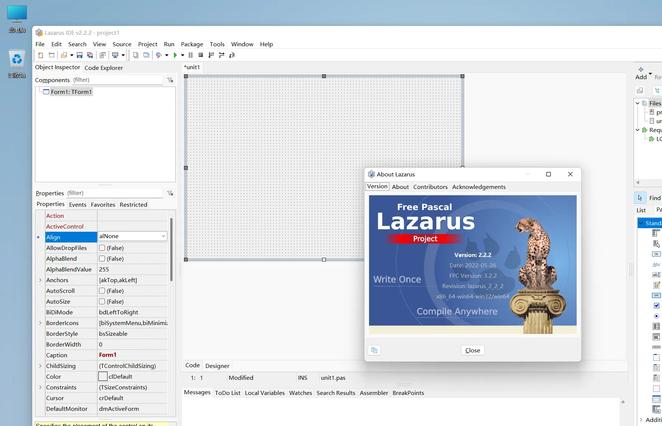Click the Close button in About Lazarus
The height and width of the screenshot is (426, 662).
(472, 350)
